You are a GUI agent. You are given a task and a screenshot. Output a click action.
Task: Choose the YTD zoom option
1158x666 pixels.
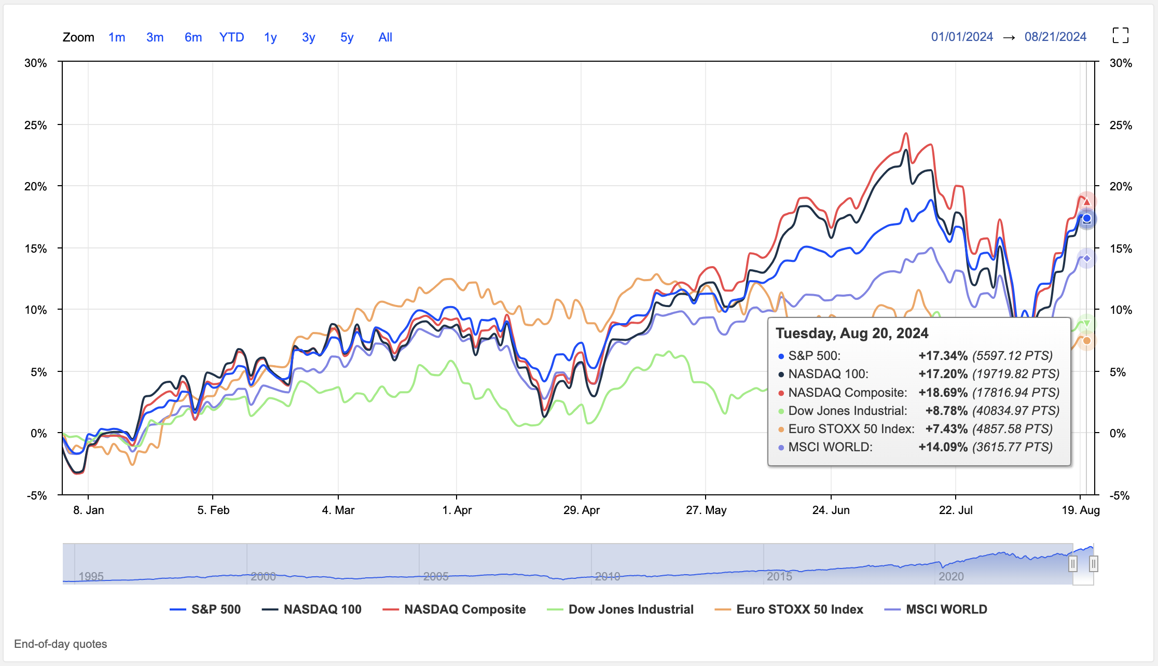tap(231, 37)
